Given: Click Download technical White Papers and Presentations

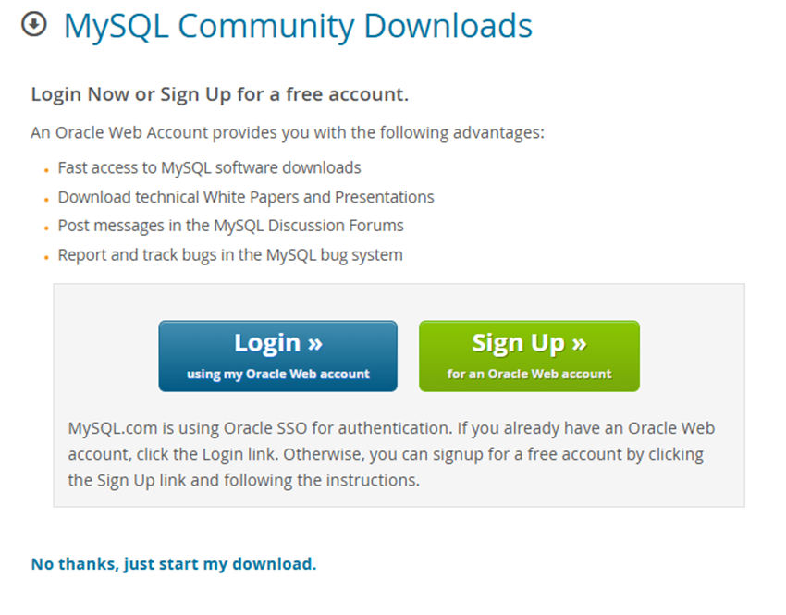Looking at the screenshot, I should (x=245, y=197).
